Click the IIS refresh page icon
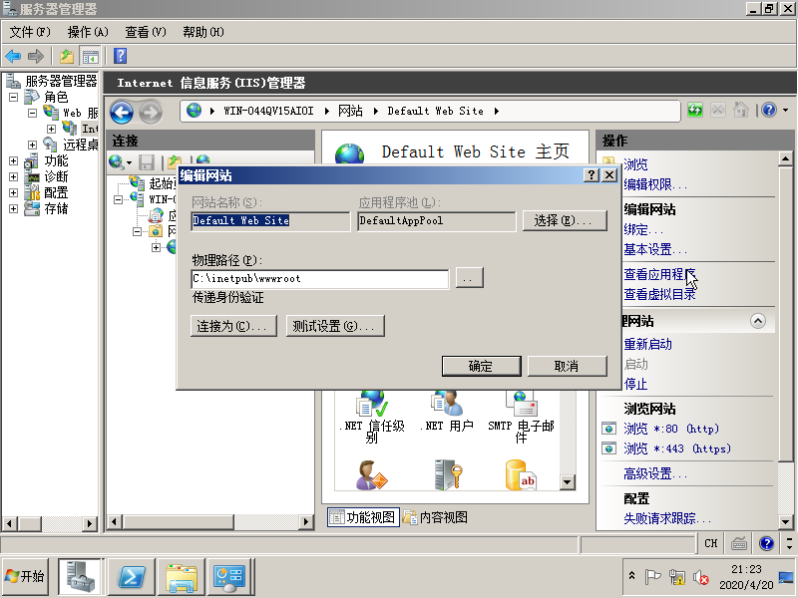This screenshot has width=798, height=598. [694, 110]
